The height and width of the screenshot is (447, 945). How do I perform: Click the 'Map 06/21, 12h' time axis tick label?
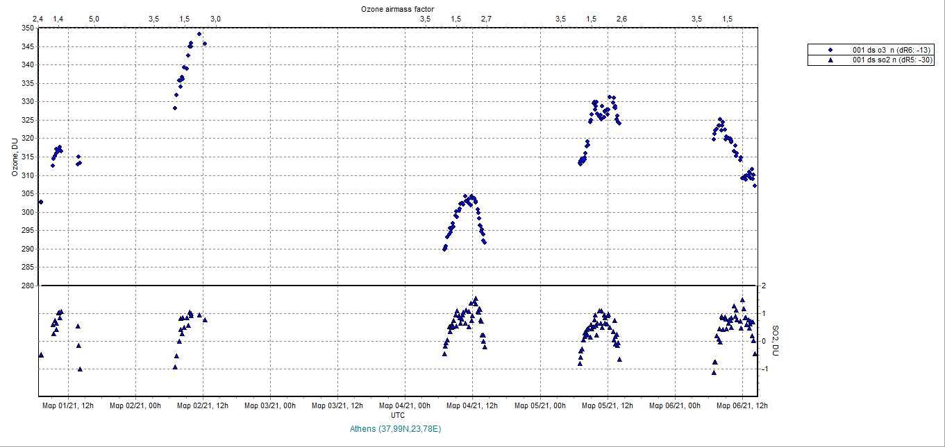point(743,406)
